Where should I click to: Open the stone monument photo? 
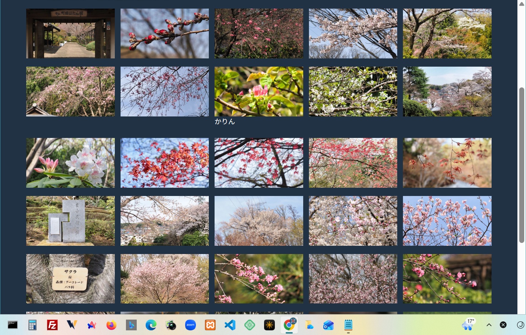point(70,221)
